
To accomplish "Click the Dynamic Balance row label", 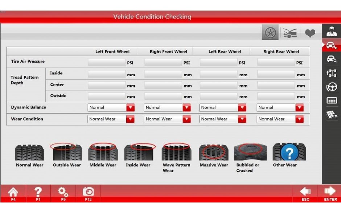I will 29,107.
